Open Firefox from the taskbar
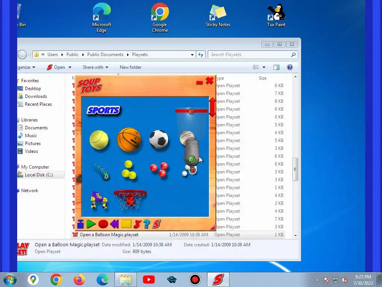The height and width of the screenshot is (287, 382). click(x=79, y=280)
